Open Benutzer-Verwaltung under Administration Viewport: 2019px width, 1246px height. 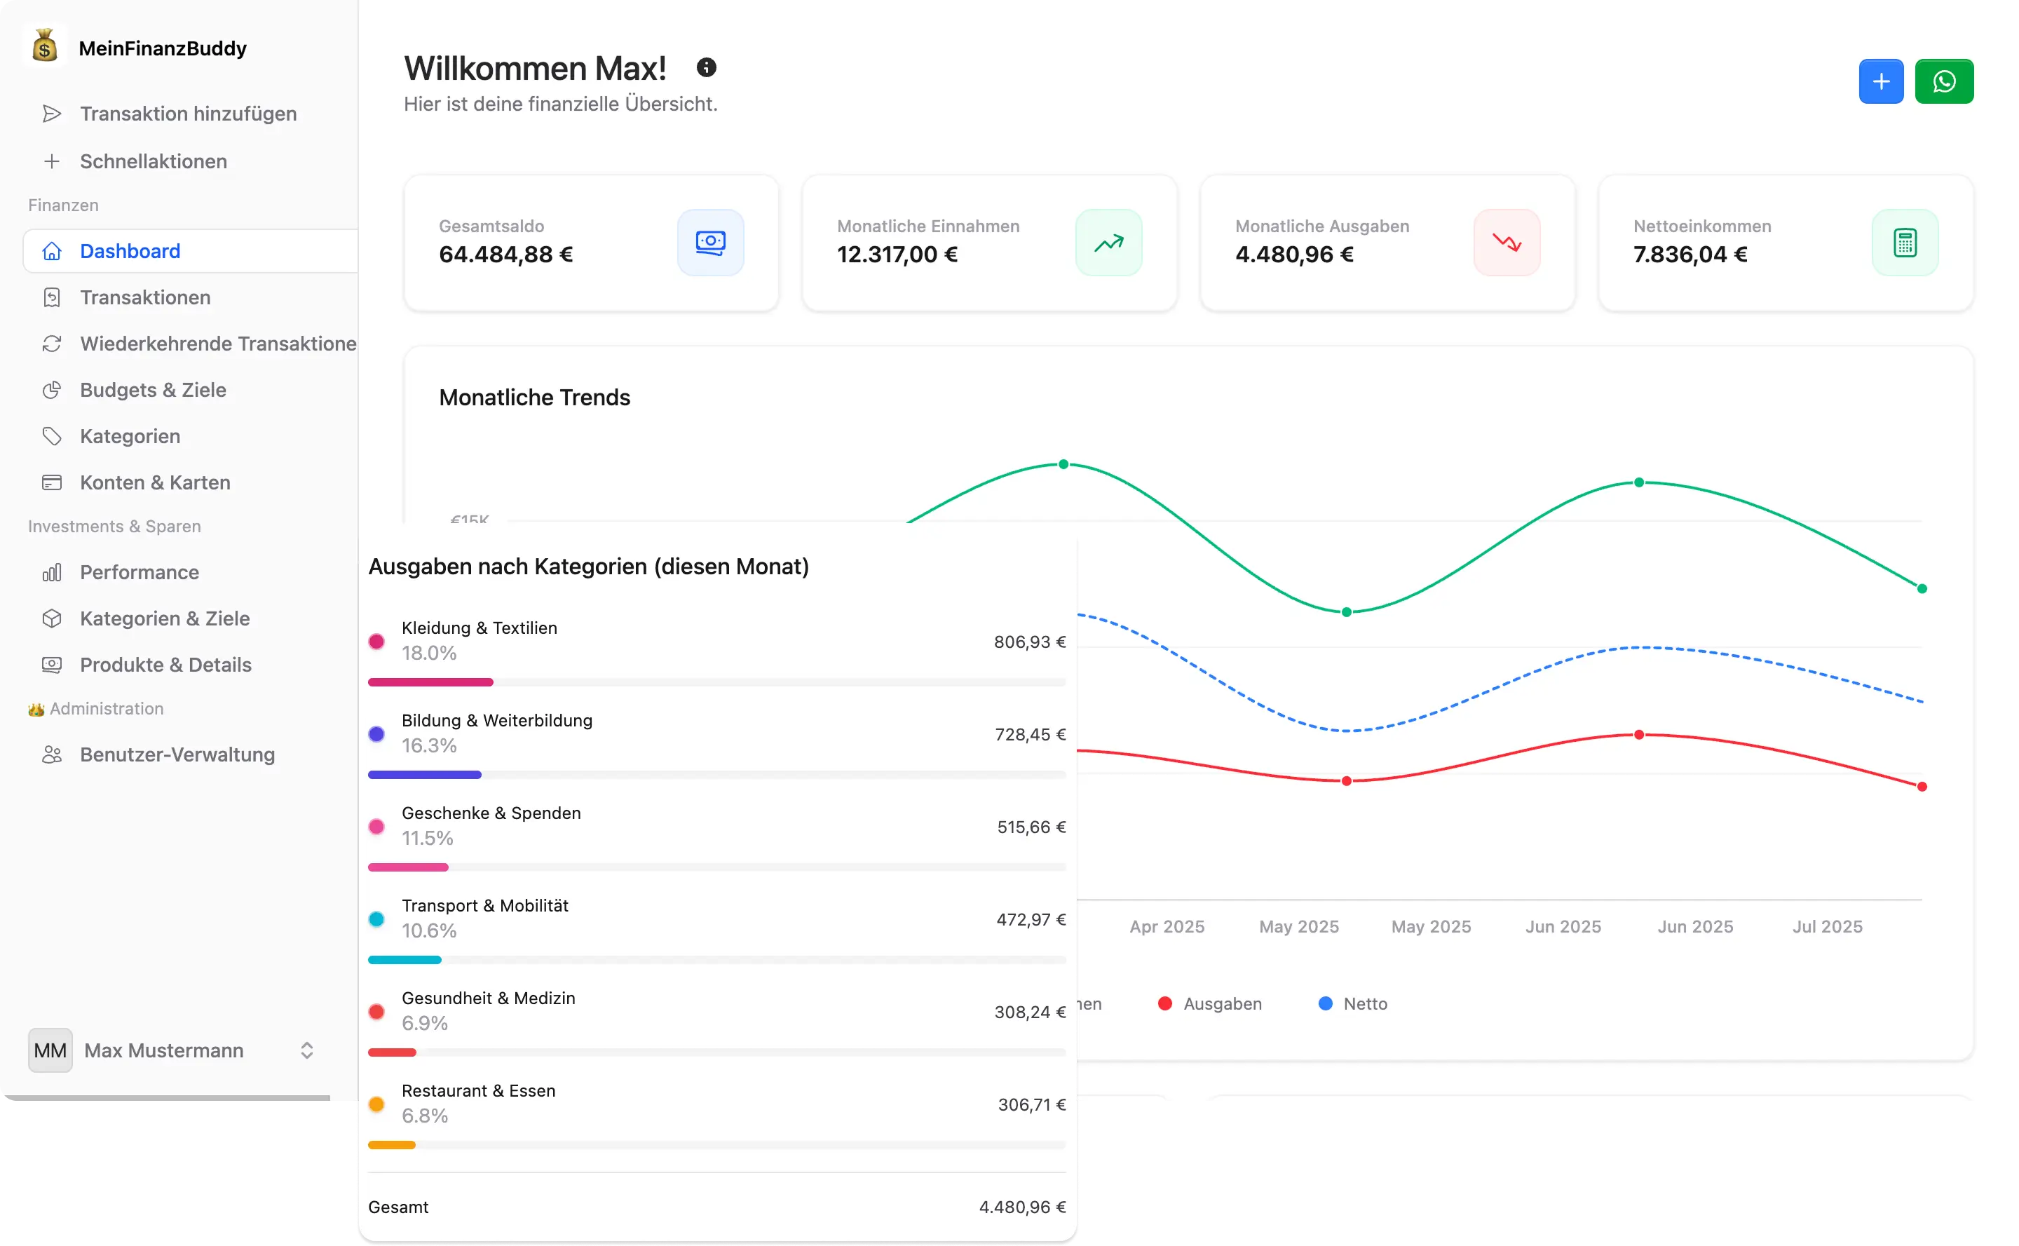click(x=177, y=754)
